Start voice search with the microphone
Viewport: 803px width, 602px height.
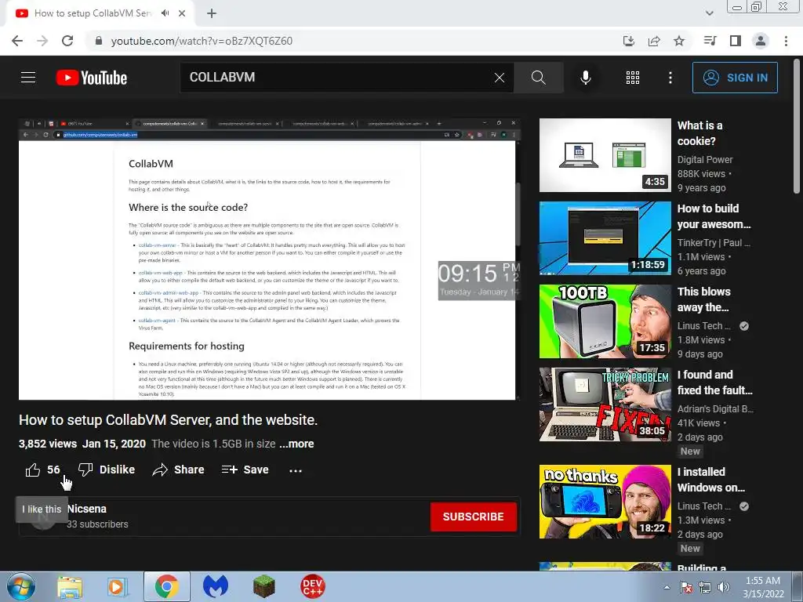586,78
